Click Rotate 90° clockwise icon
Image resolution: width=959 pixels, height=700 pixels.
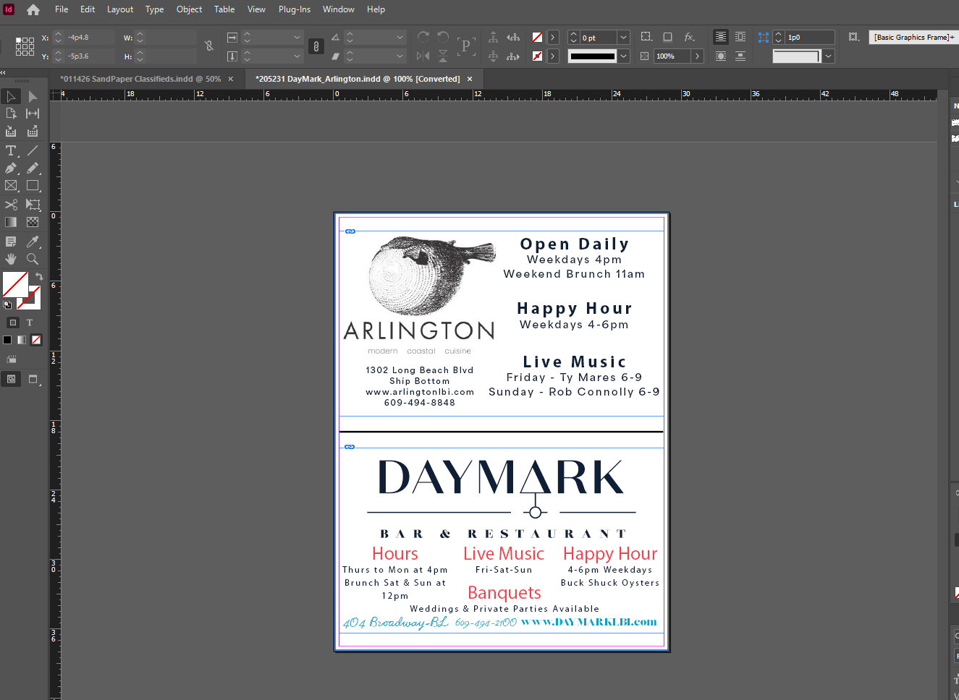(x=423, y=37)
